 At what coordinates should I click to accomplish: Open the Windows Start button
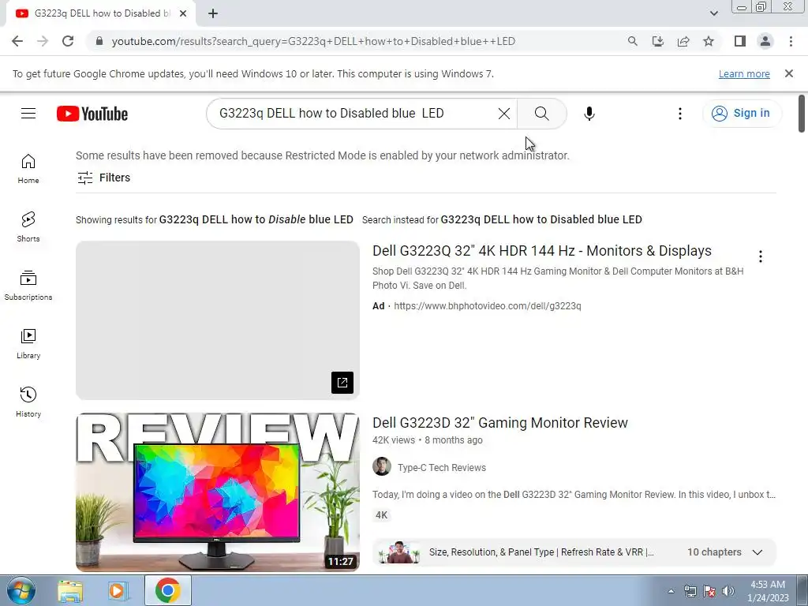coord(21,590)
